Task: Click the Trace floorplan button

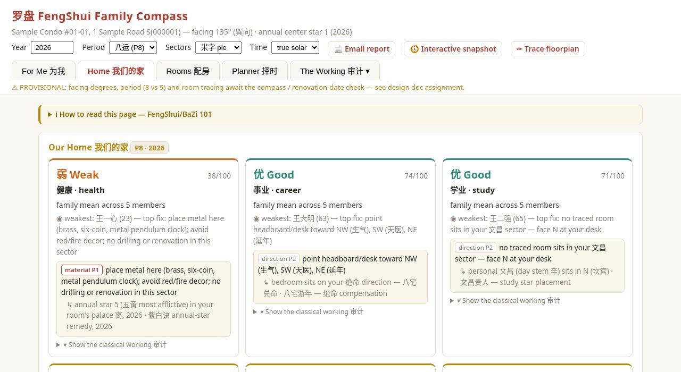Action: (547, 49)
